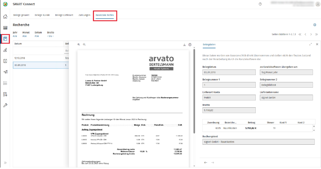
Task: Click the SMART Connect logo
Action: click(x=5, y=4)
